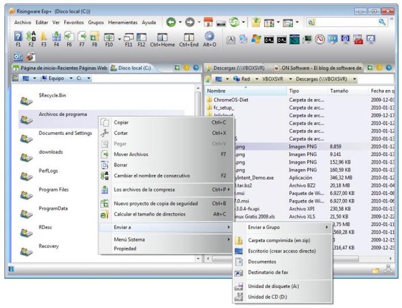
Task: Select Copiar from the context menu
Action: click(x=121, y=122)
